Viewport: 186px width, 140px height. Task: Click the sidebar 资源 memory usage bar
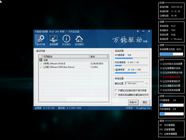[x=172, y=114]
